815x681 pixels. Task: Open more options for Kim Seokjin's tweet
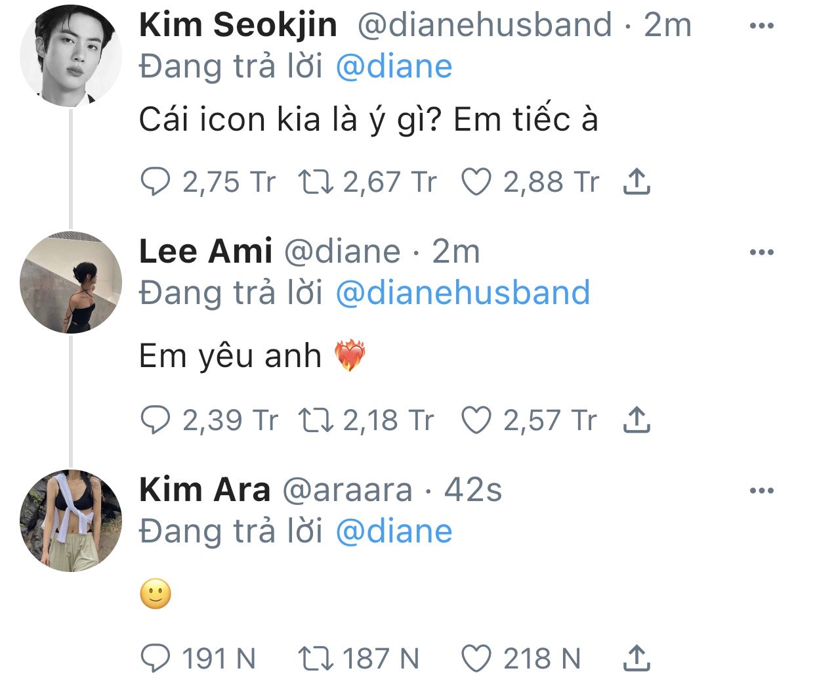(x=761, y=26)
